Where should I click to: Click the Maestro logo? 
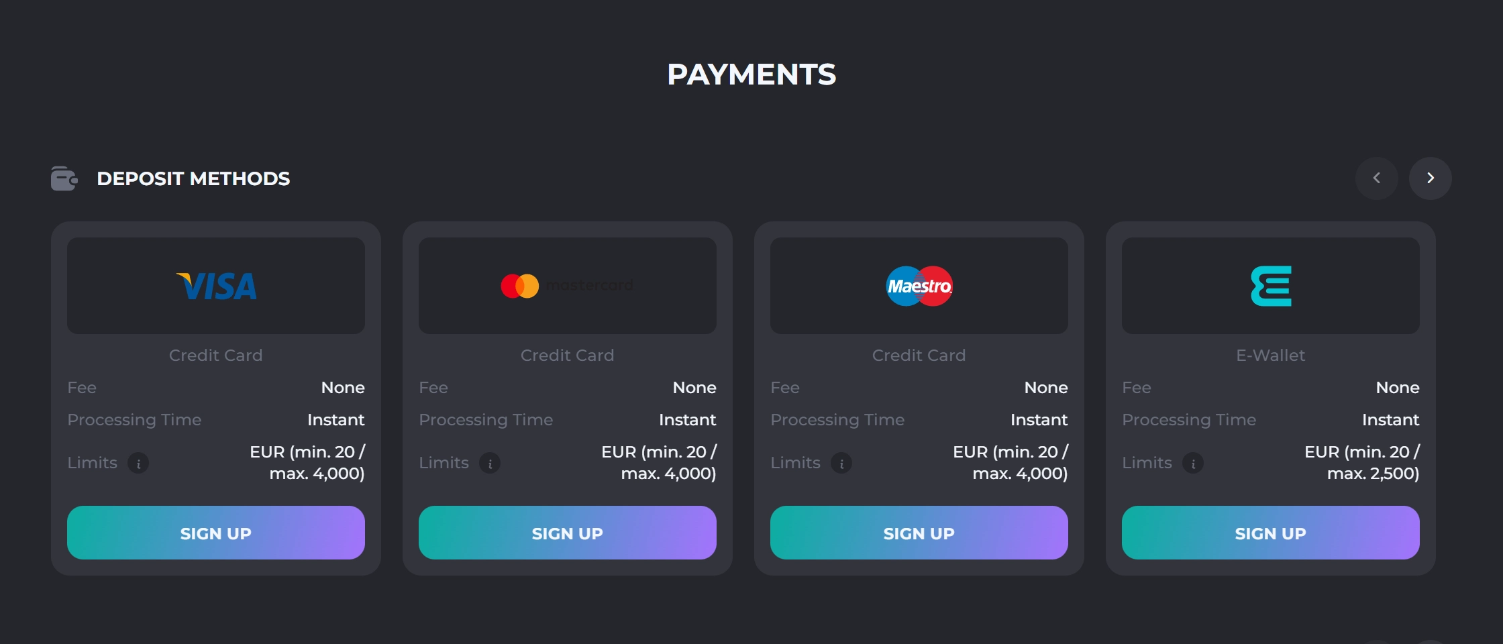pyautogui.click(x=919, y=286)
